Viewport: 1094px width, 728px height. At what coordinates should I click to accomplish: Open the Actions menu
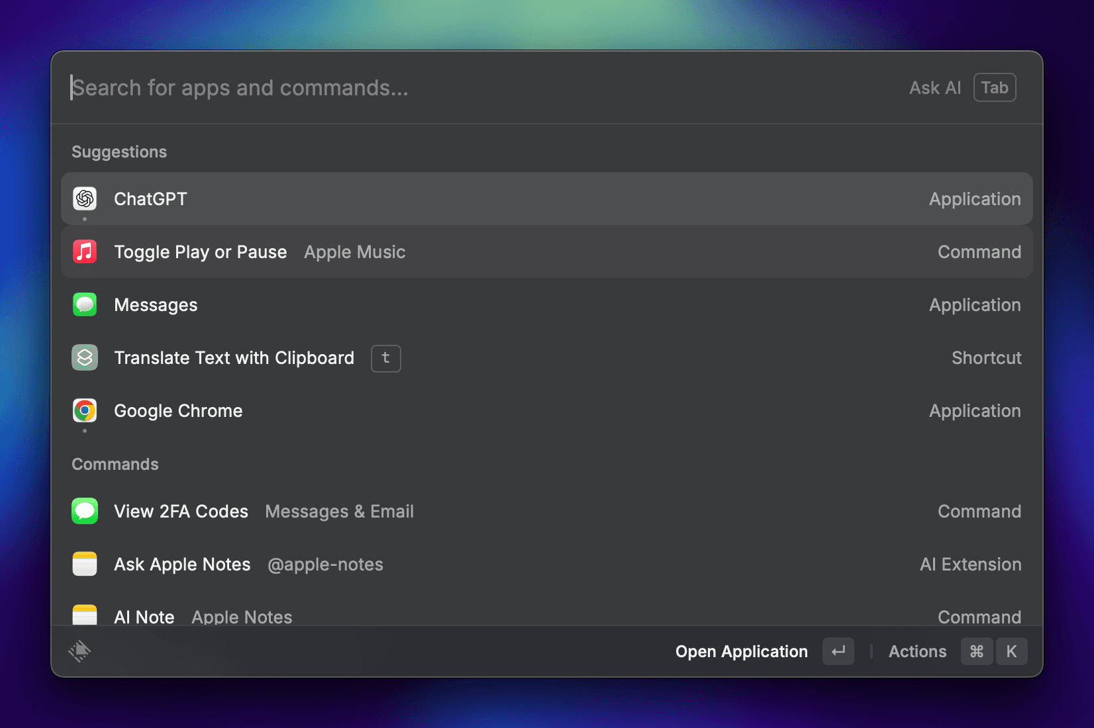tap(917, 651)
